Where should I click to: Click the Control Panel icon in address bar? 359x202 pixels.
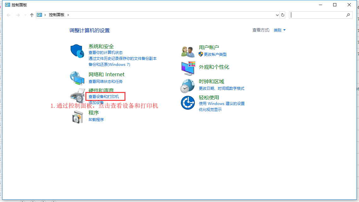pyautogui.click(x=39, y=15)
